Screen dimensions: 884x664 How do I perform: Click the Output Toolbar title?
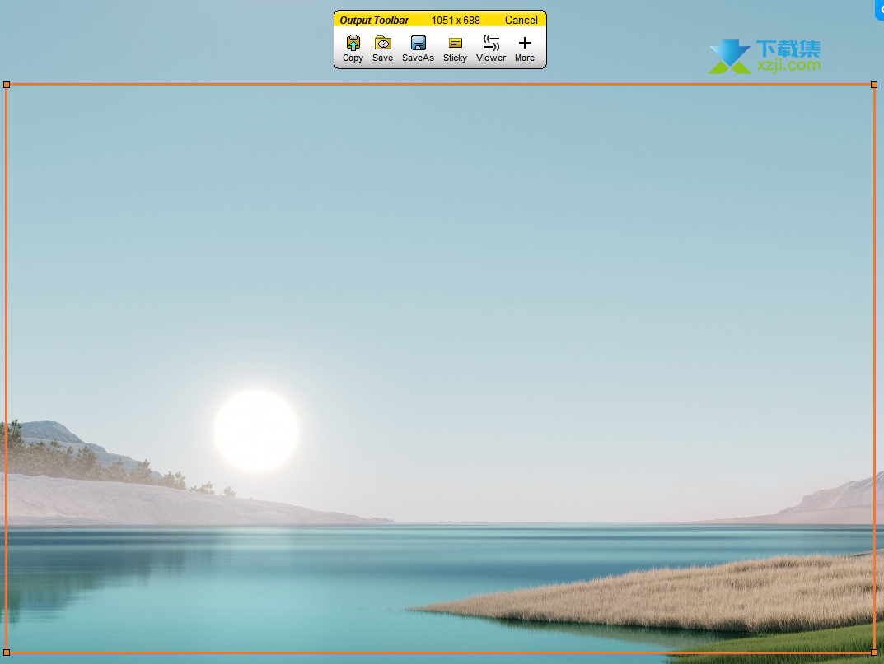pos(374,21)
